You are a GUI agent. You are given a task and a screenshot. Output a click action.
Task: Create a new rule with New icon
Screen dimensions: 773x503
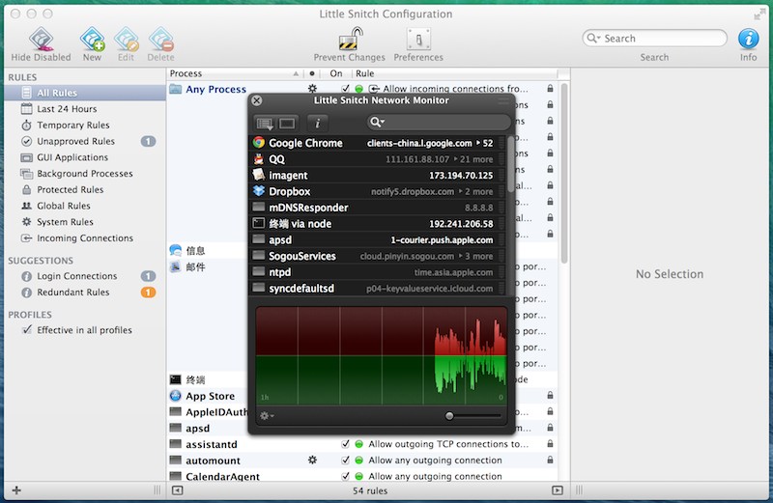[92, 41]
